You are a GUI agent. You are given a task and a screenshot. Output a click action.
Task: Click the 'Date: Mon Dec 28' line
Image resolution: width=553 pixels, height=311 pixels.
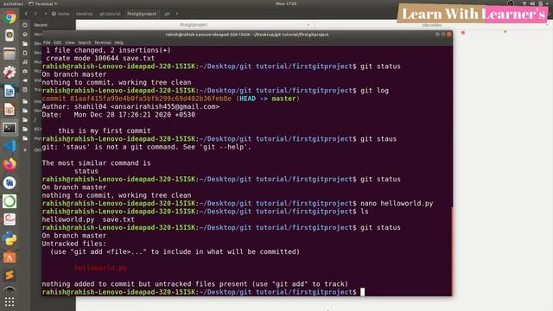click(x=118, y=115)
